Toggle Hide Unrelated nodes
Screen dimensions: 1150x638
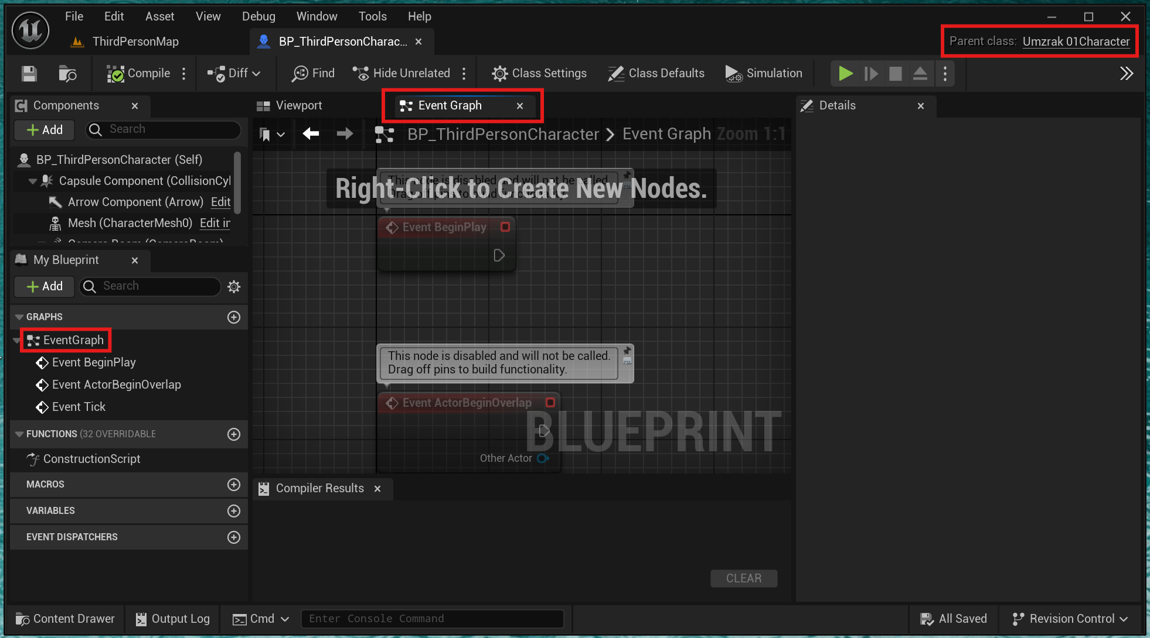point(402,74)
